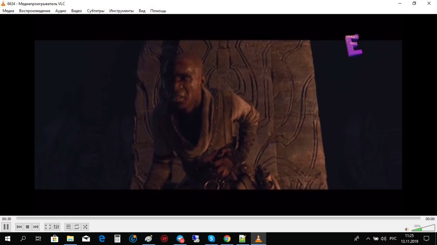Screen dimensions: 437x245
Task: Open File Explorer from taskbar
Action: click(x=70, y=239)
